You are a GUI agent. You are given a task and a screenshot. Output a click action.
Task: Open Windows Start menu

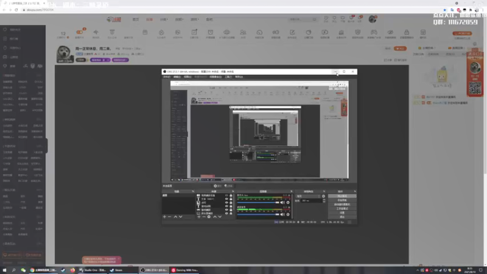coord(4,270)
